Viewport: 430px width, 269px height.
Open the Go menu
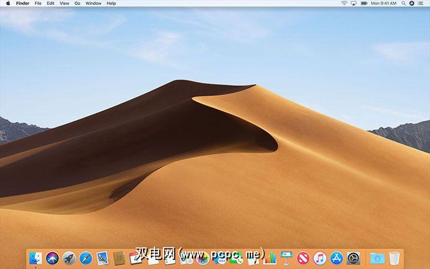tap(77, 3)
